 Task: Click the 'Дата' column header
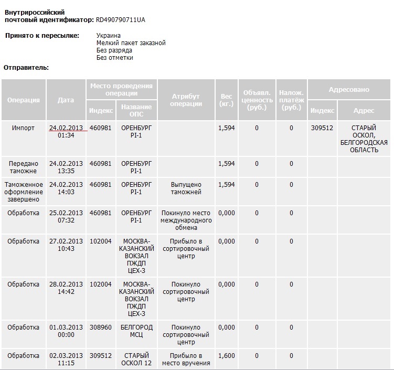[66, 100]
